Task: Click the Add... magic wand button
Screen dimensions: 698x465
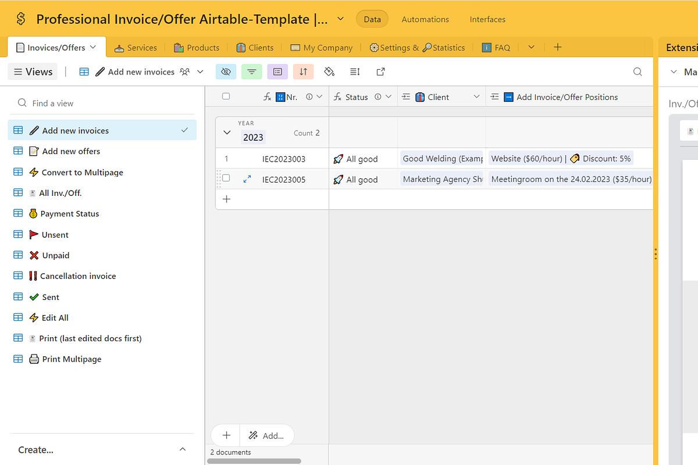Action: point(267,435)
